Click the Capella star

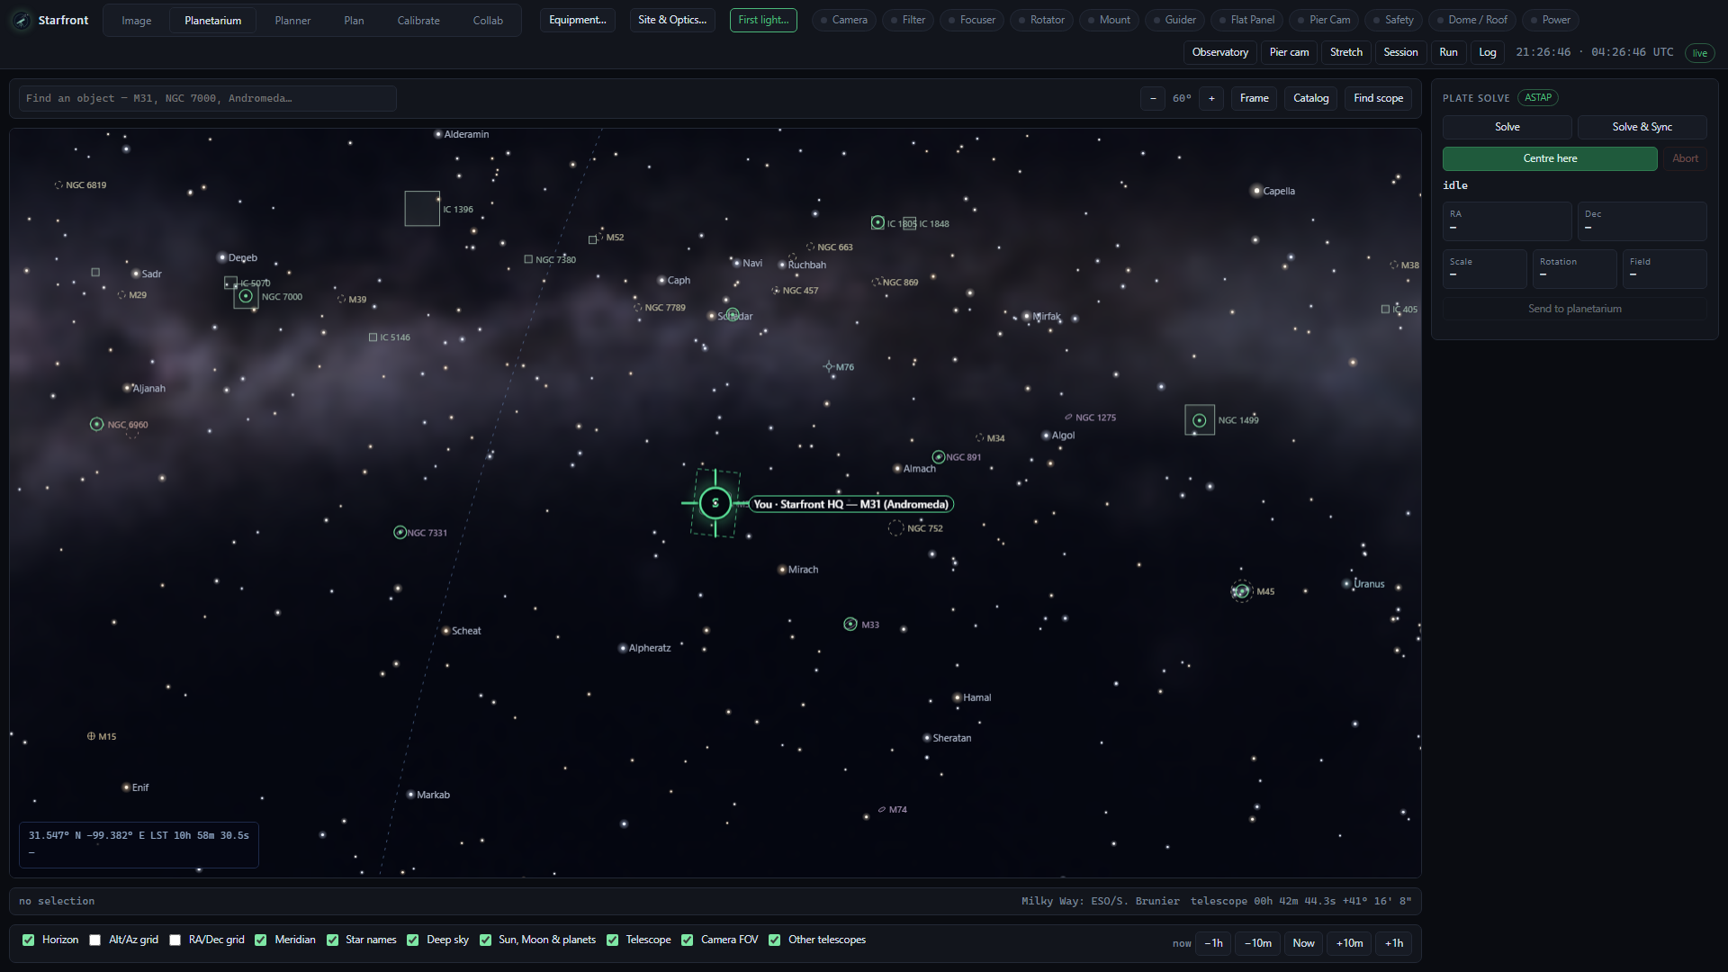coord(1256,191)
